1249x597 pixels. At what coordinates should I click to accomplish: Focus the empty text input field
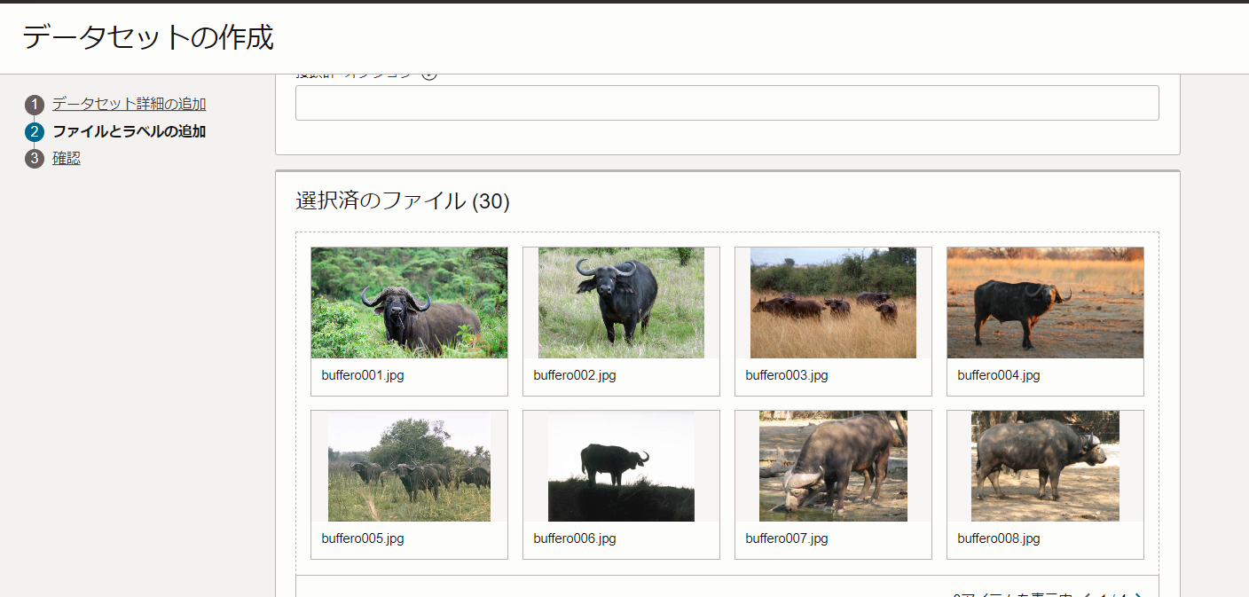727,103
